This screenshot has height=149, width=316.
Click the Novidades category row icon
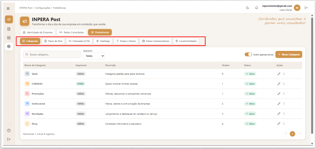point(27,114)
